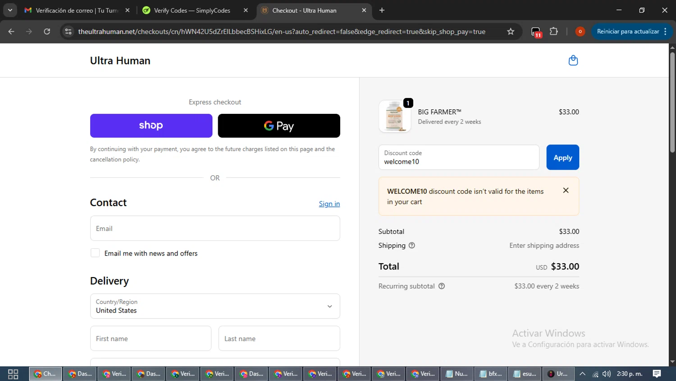The height and width of the screenshot is (381, 676).
Task: Go forward in browser history
Action: pyautogui.click(x=29, y=31)
